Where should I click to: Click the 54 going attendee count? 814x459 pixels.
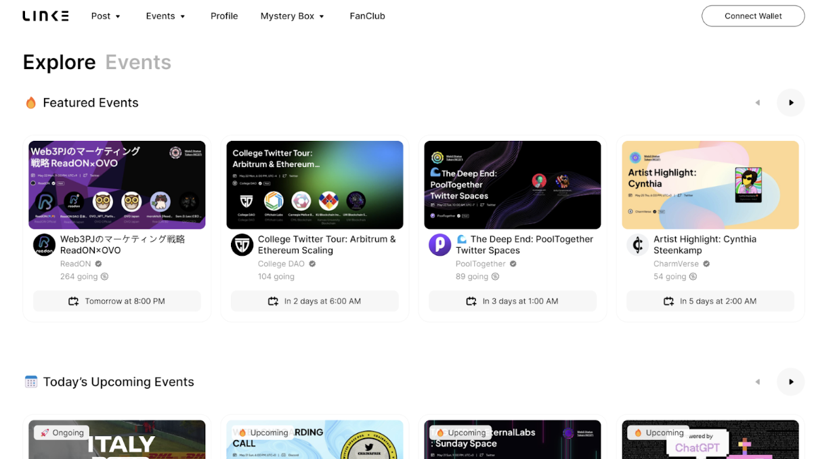click(670, 276)
